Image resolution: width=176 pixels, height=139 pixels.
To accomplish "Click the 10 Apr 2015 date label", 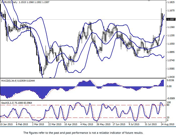I will 71,124.
